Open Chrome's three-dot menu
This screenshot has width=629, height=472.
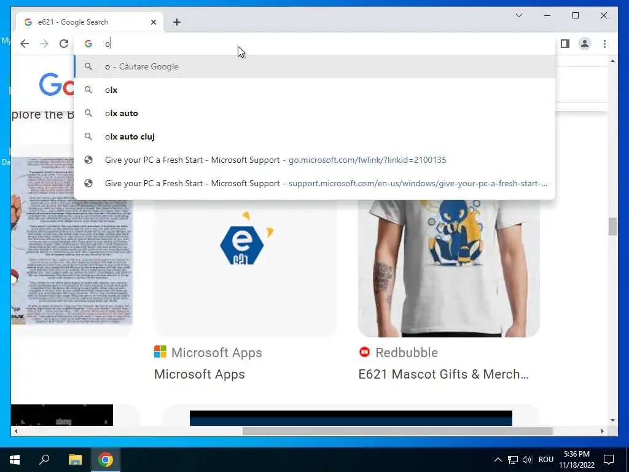click(x=604, y=44)
